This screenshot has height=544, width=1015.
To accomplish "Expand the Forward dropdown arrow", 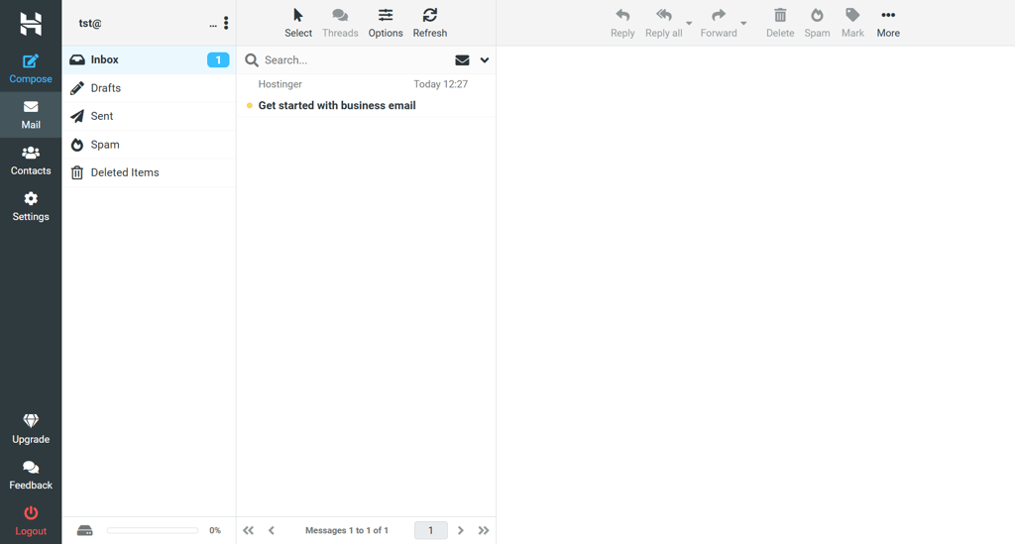I will [x=743, y=24].
